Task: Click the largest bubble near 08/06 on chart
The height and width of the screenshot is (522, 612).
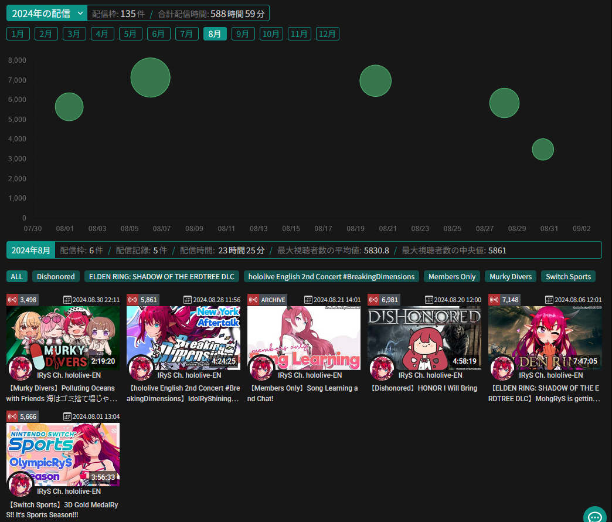Action: pos(151,77)
